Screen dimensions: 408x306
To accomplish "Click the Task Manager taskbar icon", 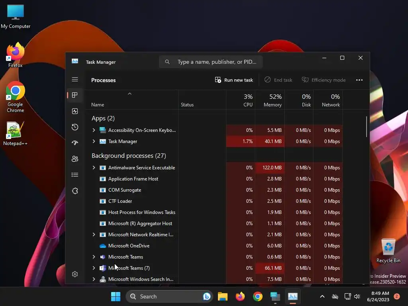I will tap(293, 296).
